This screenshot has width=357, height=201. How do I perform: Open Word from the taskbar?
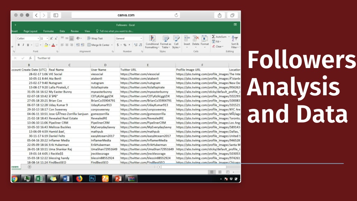[x=66, y=179]
